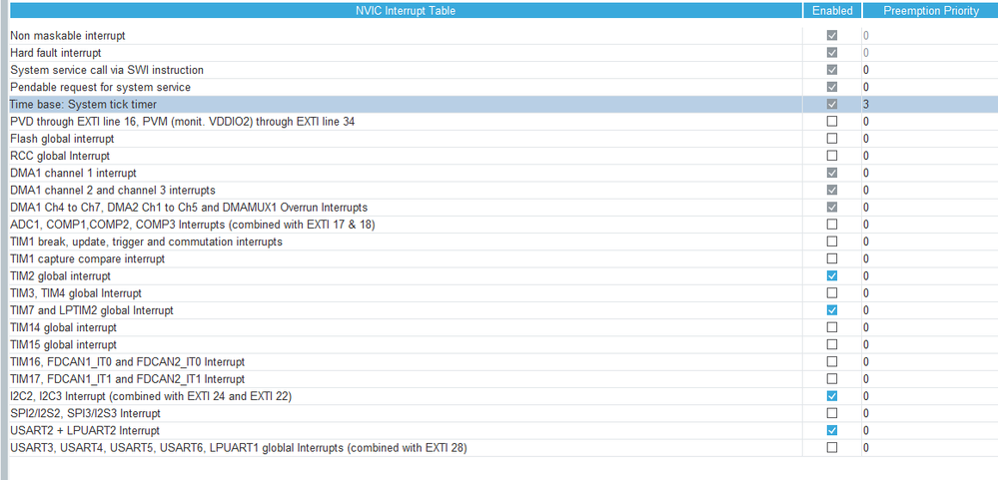Select 'DMA1 channel 1 interrupt' row text
This screenshot has width=998, height=480.
73,173
